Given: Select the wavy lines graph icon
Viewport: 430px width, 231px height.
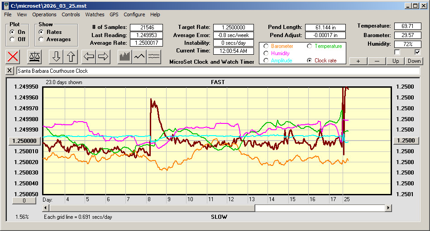Looking at the screenshot, I should (154, 57).
